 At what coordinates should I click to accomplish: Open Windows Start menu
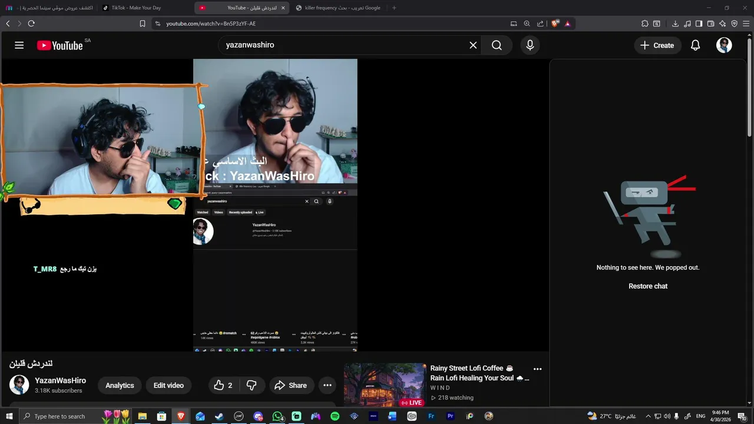pyautogui.click(x=9, y=416)
